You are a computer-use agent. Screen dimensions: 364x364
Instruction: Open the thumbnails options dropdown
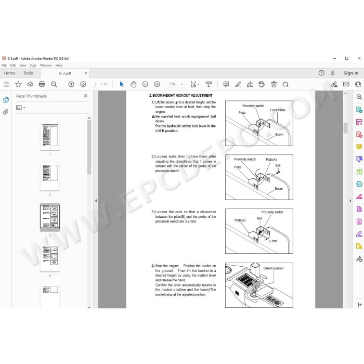coord(21,108)
